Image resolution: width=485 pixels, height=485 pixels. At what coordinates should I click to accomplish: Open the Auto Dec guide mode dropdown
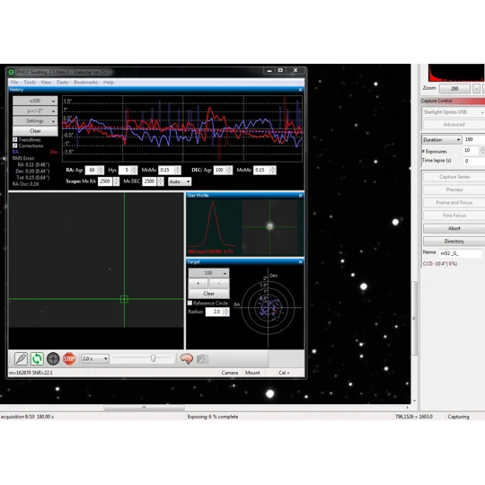click(180, 181)
